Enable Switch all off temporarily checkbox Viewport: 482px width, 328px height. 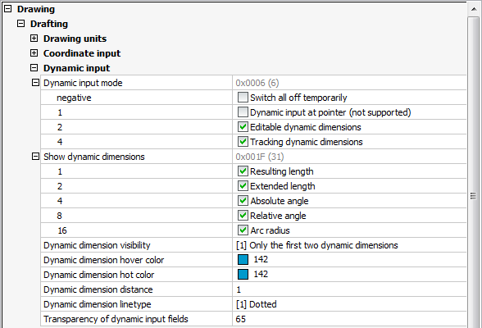click(243, 98)
